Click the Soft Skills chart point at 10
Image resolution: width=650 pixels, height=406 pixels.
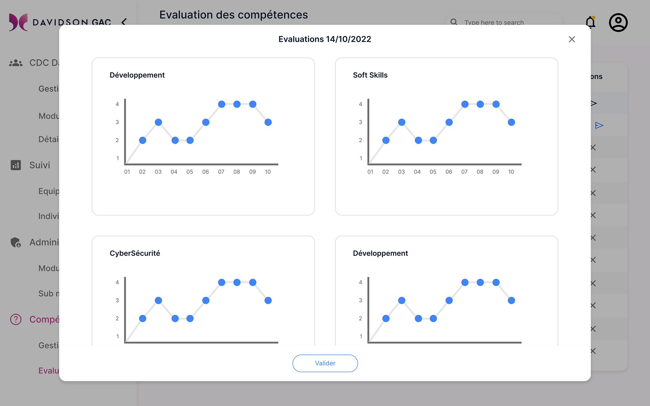point(512,122)
